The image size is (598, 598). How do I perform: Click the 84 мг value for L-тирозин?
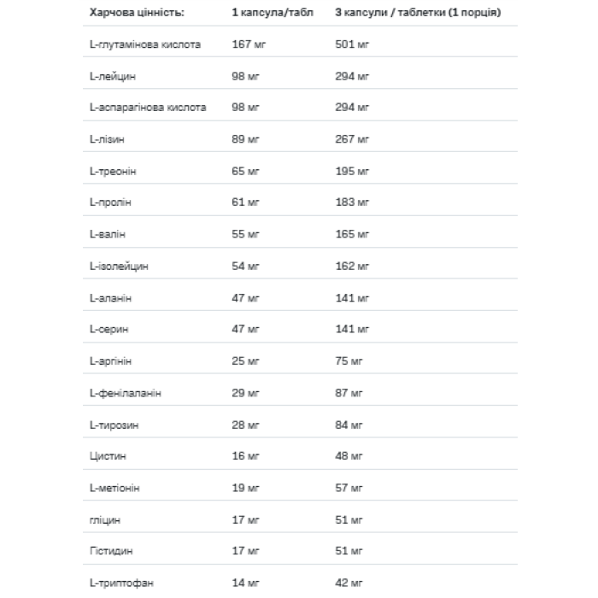(349, 424)
